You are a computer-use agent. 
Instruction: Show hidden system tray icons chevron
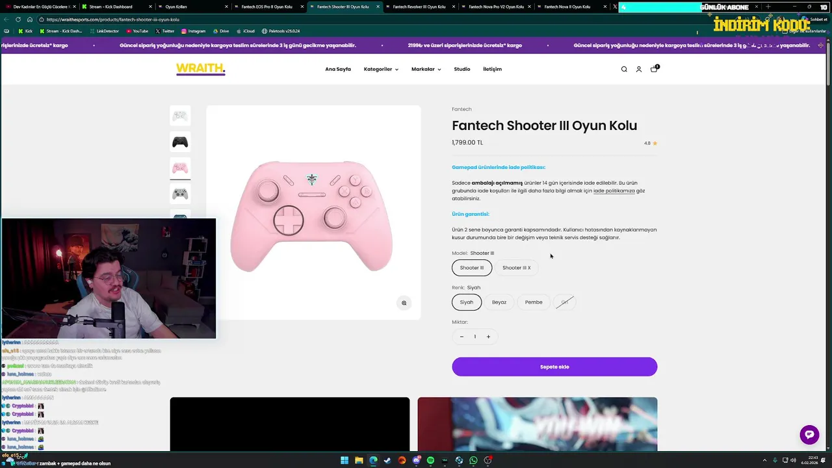pyautogui.click(x=765, y=460)
